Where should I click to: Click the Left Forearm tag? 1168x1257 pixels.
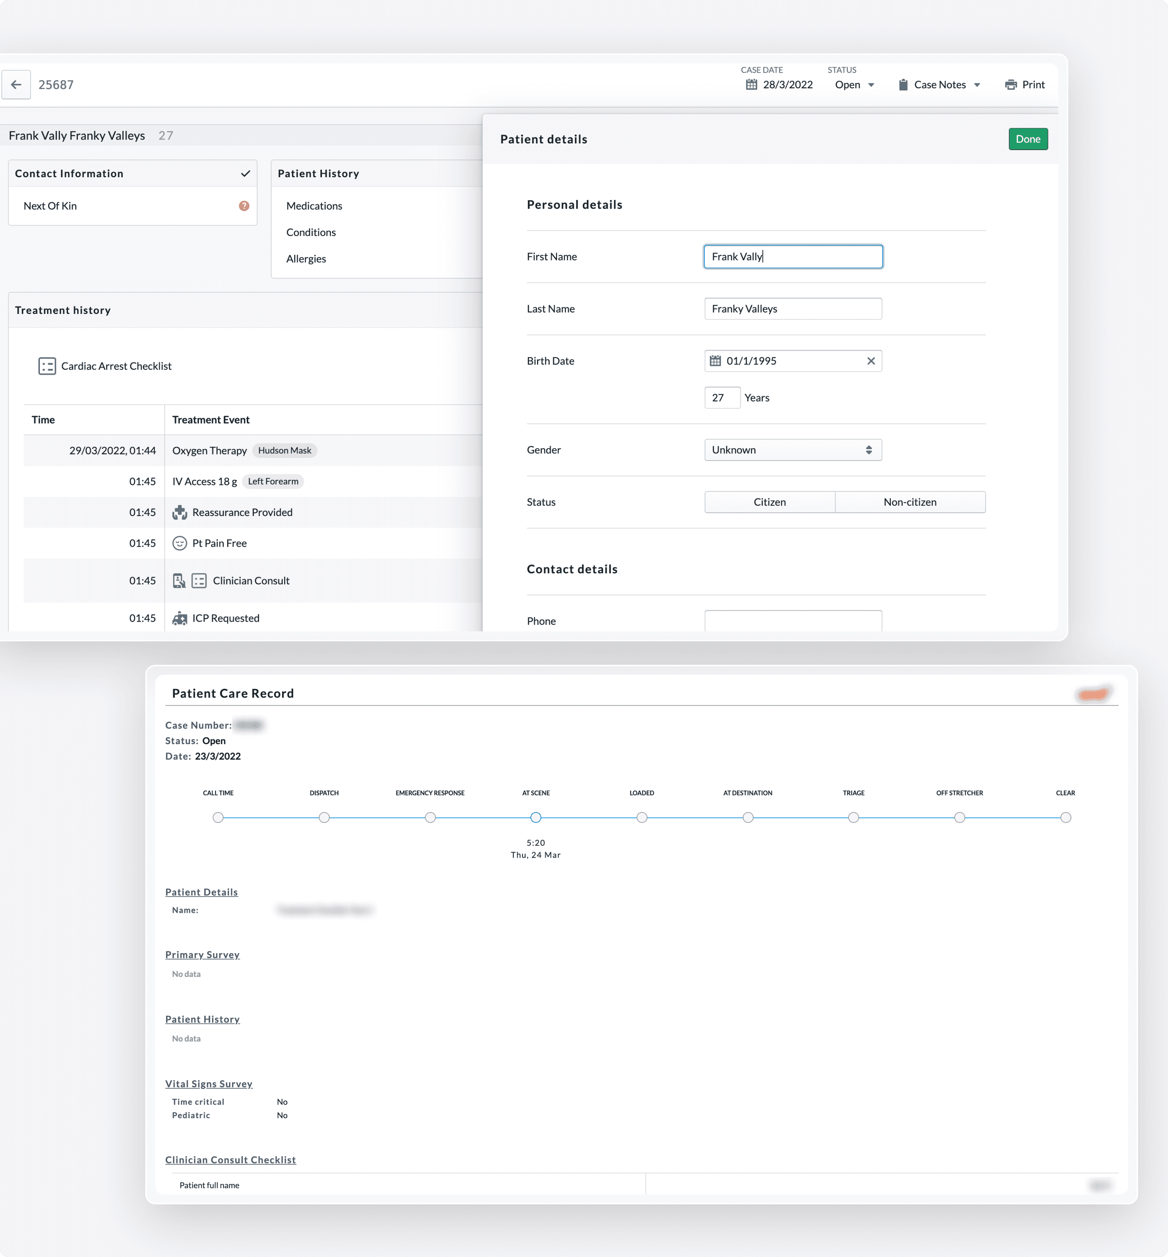tap(273, 481)
